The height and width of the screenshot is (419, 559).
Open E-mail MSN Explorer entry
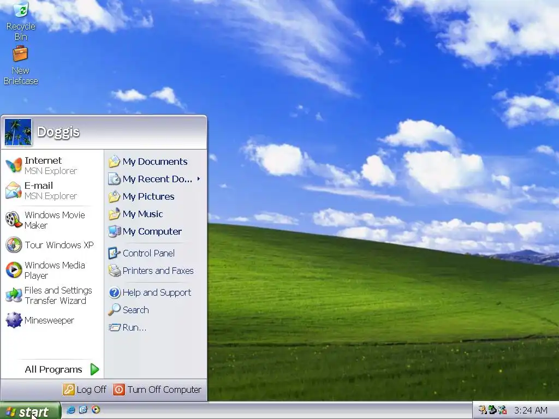pos(52,190)
